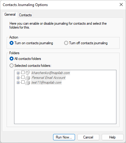
Task: Switch to the General tab
Action: point(10,14)
